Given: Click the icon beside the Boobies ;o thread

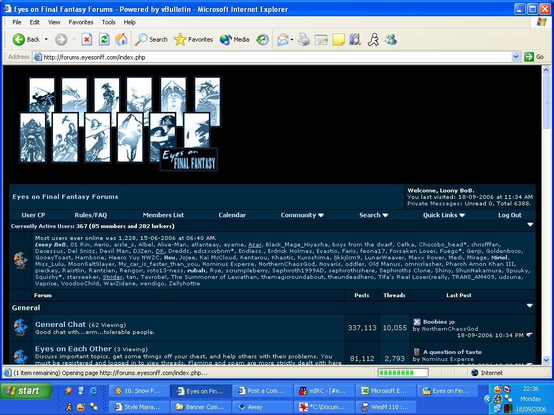Looking at the screenshot, I should click(417, 322).
